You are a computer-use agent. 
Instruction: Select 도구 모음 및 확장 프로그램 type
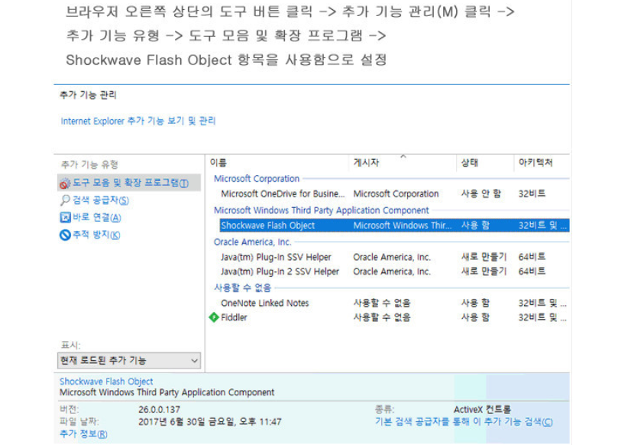[x=129, y=183]
